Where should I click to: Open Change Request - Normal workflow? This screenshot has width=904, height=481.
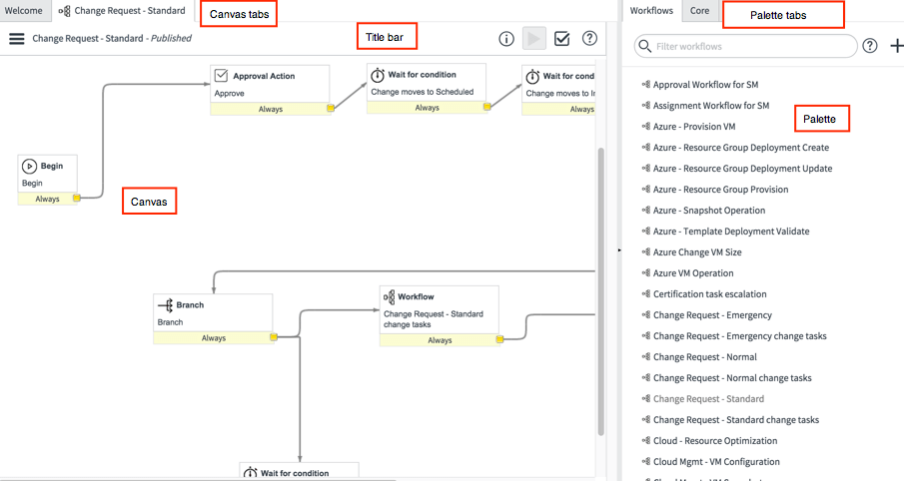(705, 357)
